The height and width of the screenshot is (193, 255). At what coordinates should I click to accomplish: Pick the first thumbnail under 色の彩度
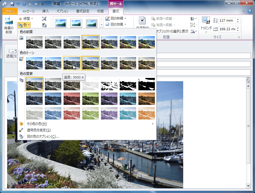click(x=34, y=42)
